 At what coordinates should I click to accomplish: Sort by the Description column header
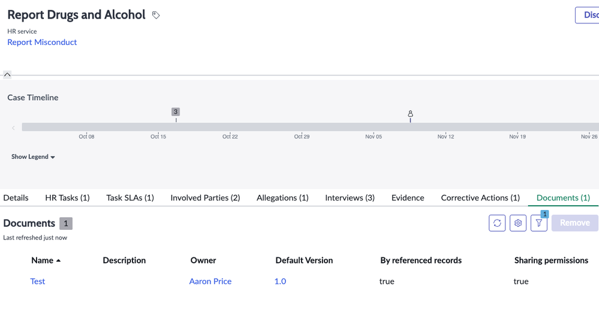[x=124, y=260]
